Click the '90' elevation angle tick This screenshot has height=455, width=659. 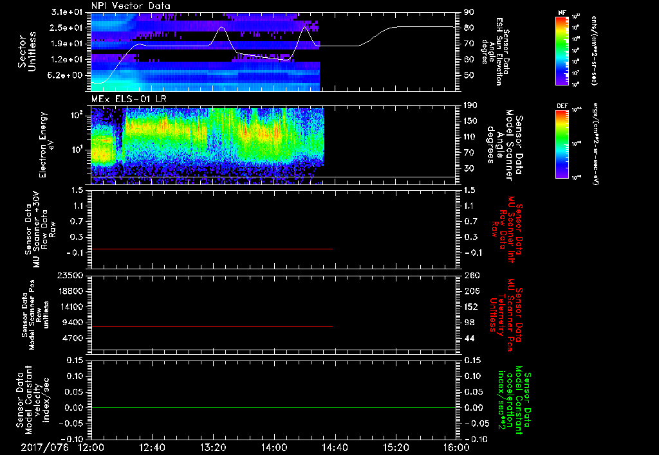[x=469, y=12]
